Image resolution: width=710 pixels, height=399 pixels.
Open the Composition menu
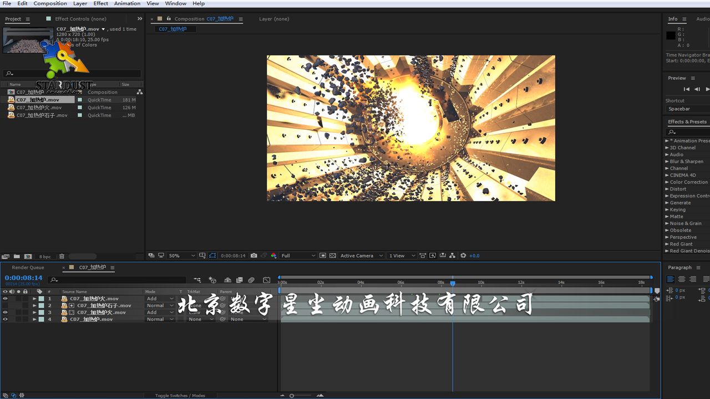point(50,3)
